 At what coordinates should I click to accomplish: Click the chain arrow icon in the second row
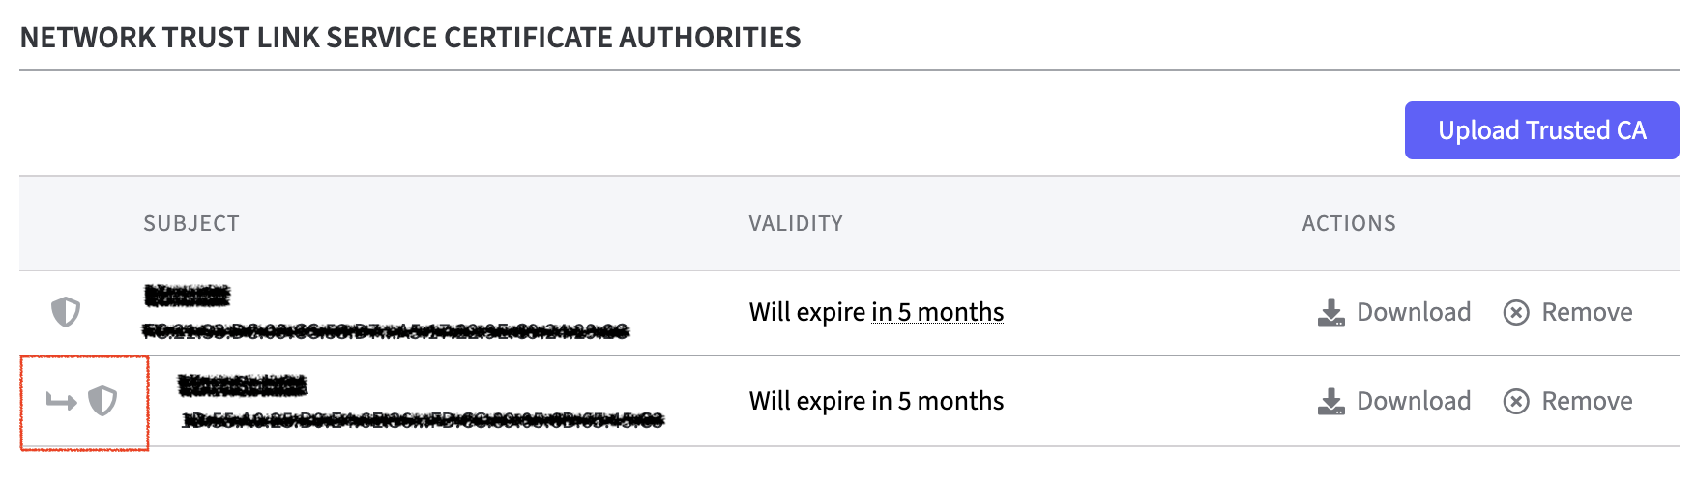coord(61,401)
